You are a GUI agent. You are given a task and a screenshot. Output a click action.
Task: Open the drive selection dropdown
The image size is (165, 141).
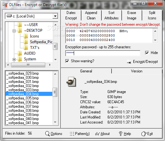tap(55, 16)
